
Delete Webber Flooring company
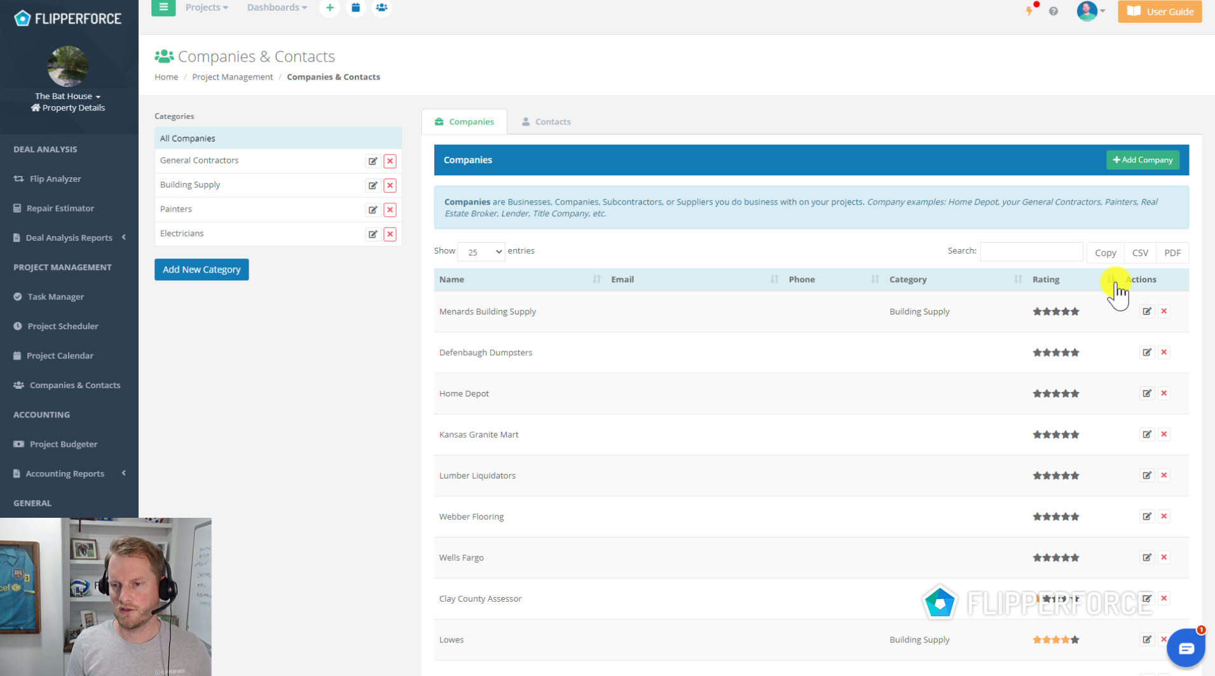click(x=1164, y=517)
